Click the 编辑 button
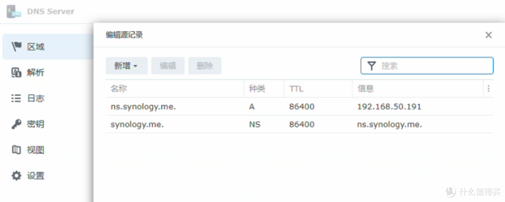 [168, 66]
